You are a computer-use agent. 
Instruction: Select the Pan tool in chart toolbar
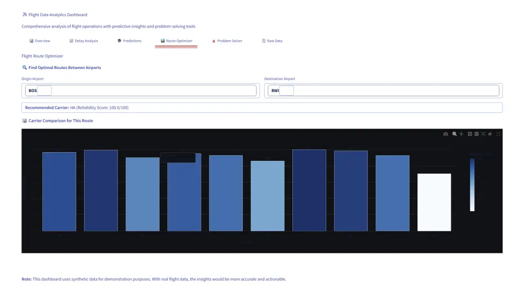click(461, 134)
